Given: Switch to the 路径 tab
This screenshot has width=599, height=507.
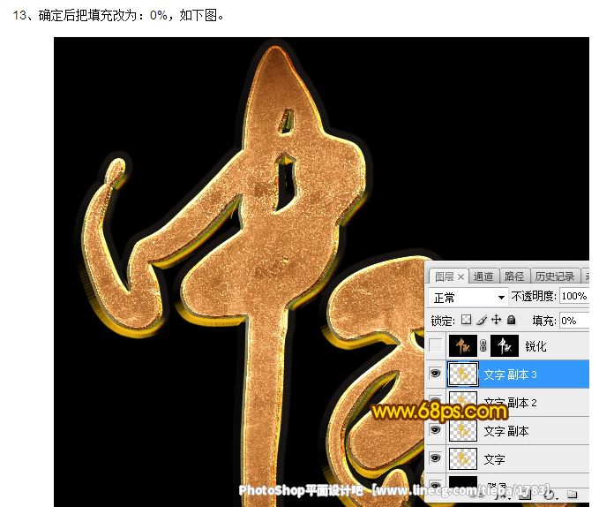Looking at the screenshot, I should [x=513, y=276].
